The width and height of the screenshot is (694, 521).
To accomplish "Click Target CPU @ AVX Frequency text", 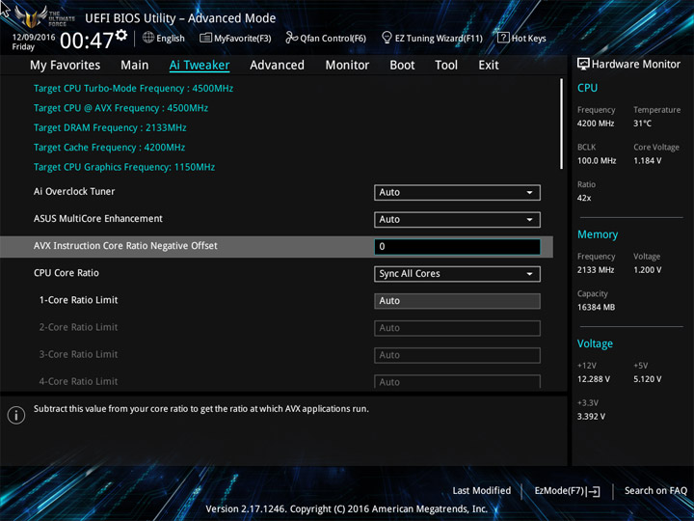I will (x=120, y=108).
